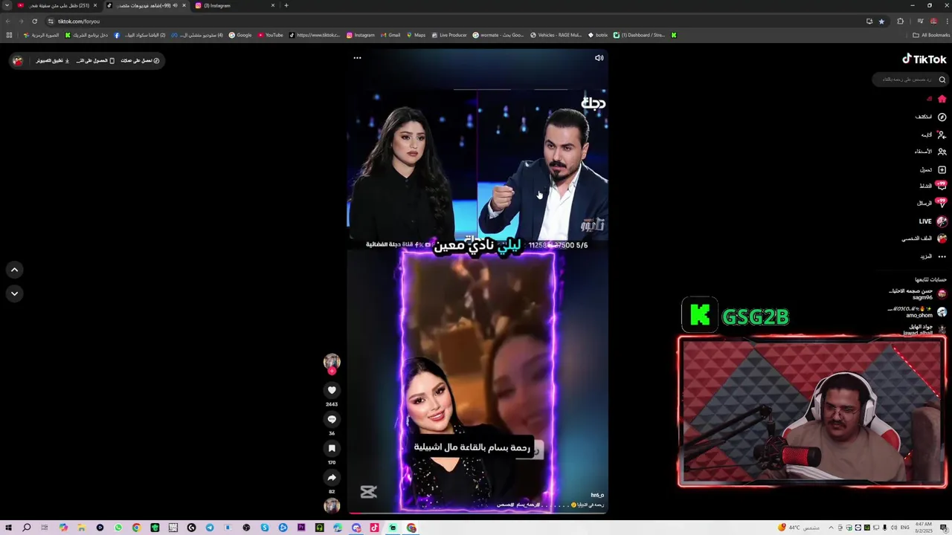Expand the More three-dots sidebar item
The image size is (952, 535).
click(942, 256)
